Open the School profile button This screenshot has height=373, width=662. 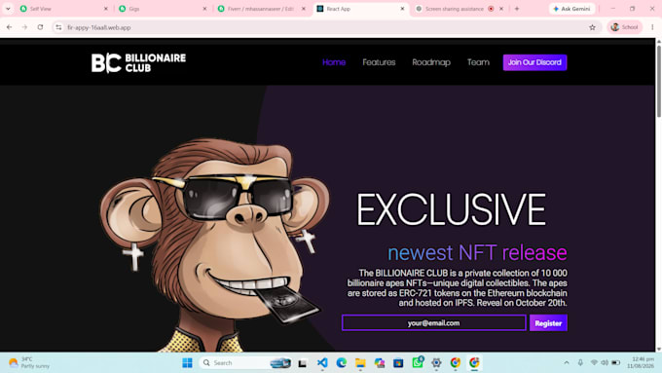[x=624, y=27]
